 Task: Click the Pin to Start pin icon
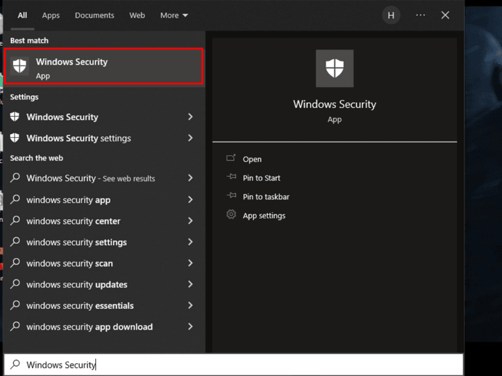tap(231, 178)
